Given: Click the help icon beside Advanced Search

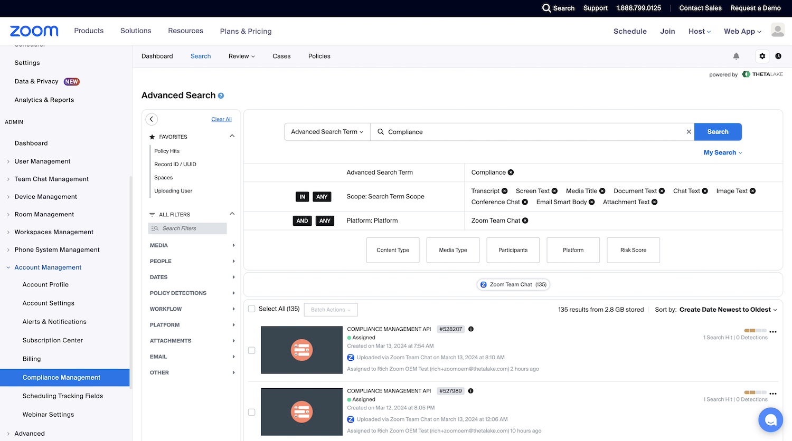Looking at the screenshot, I should [221, 96].
